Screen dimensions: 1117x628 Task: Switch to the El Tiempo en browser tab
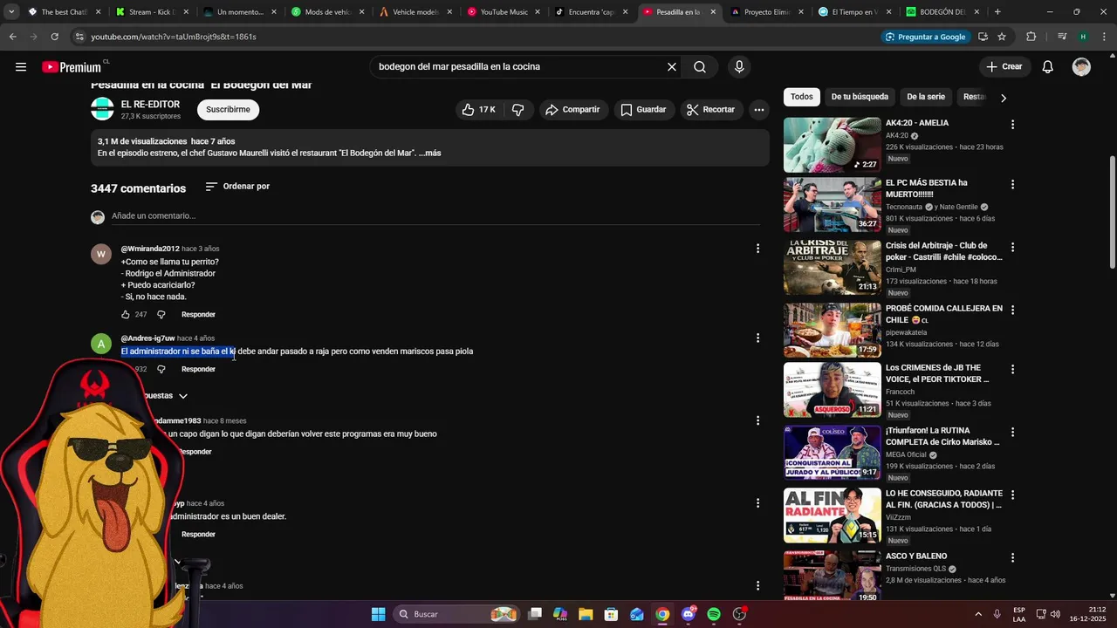(x=854, y=12)
